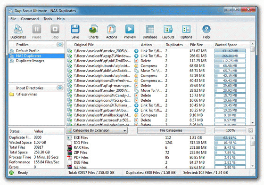Click the Stop toolbar icon
Image resolution: width=264 pixels, height=185 pixels.
coord(55,32)
